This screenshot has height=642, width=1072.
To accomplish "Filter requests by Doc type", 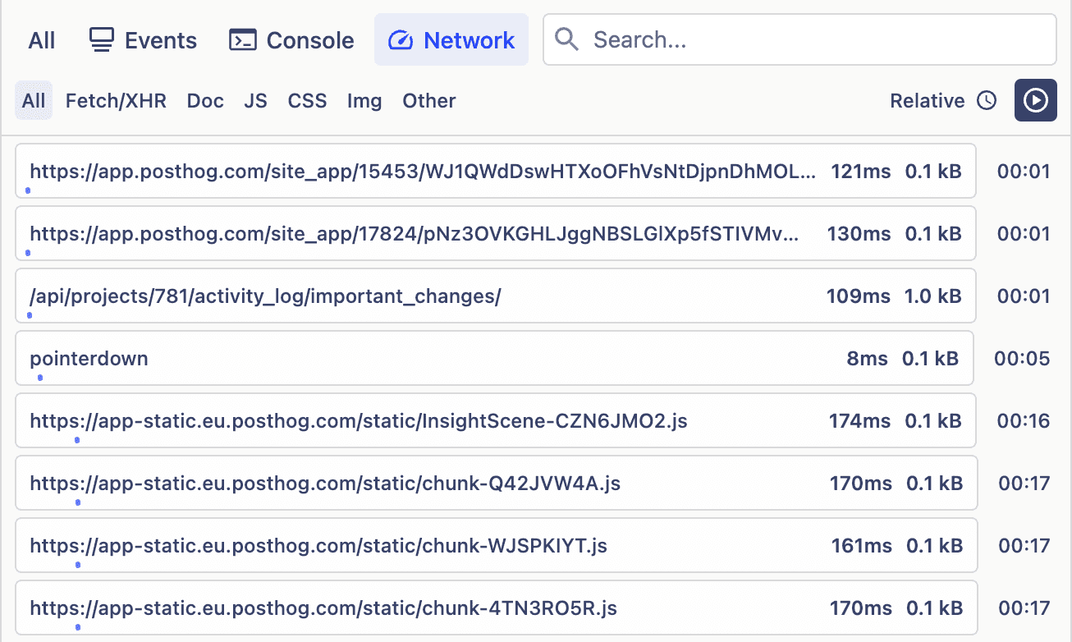I will pos(205,101).
